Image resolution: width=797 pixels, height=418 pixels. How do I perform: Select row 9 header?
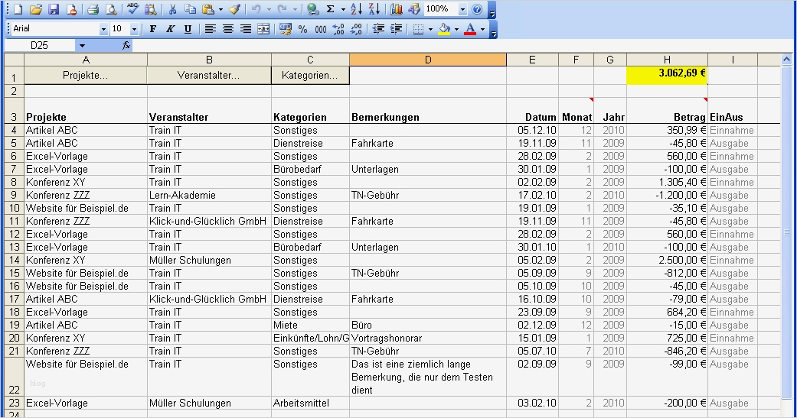[14, 196]
